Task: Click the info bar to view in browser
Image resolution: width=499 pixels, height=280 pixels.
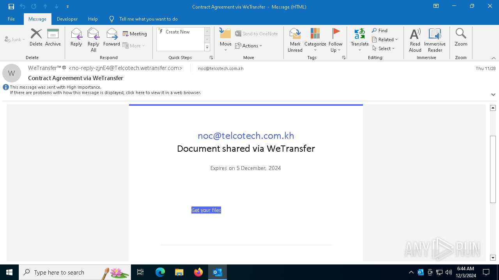Action: 105,93
